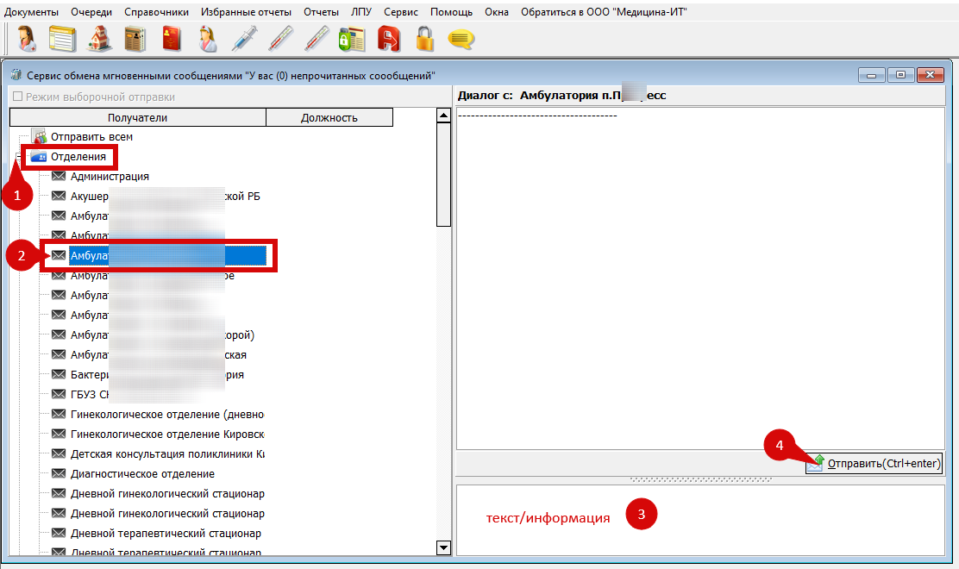
Task: Click the golden padlock toolbar icon
Action: [x=425, y=39]
